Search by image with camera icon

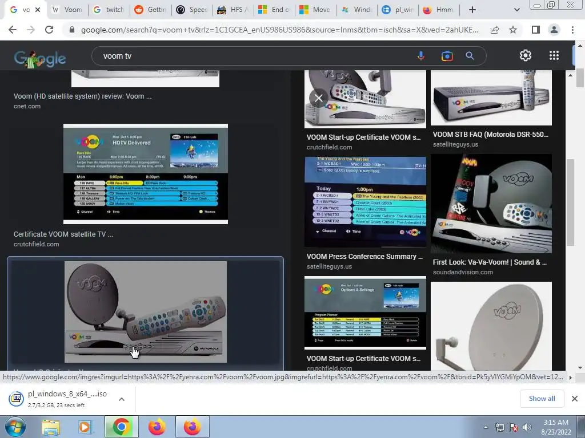point(447,56)
